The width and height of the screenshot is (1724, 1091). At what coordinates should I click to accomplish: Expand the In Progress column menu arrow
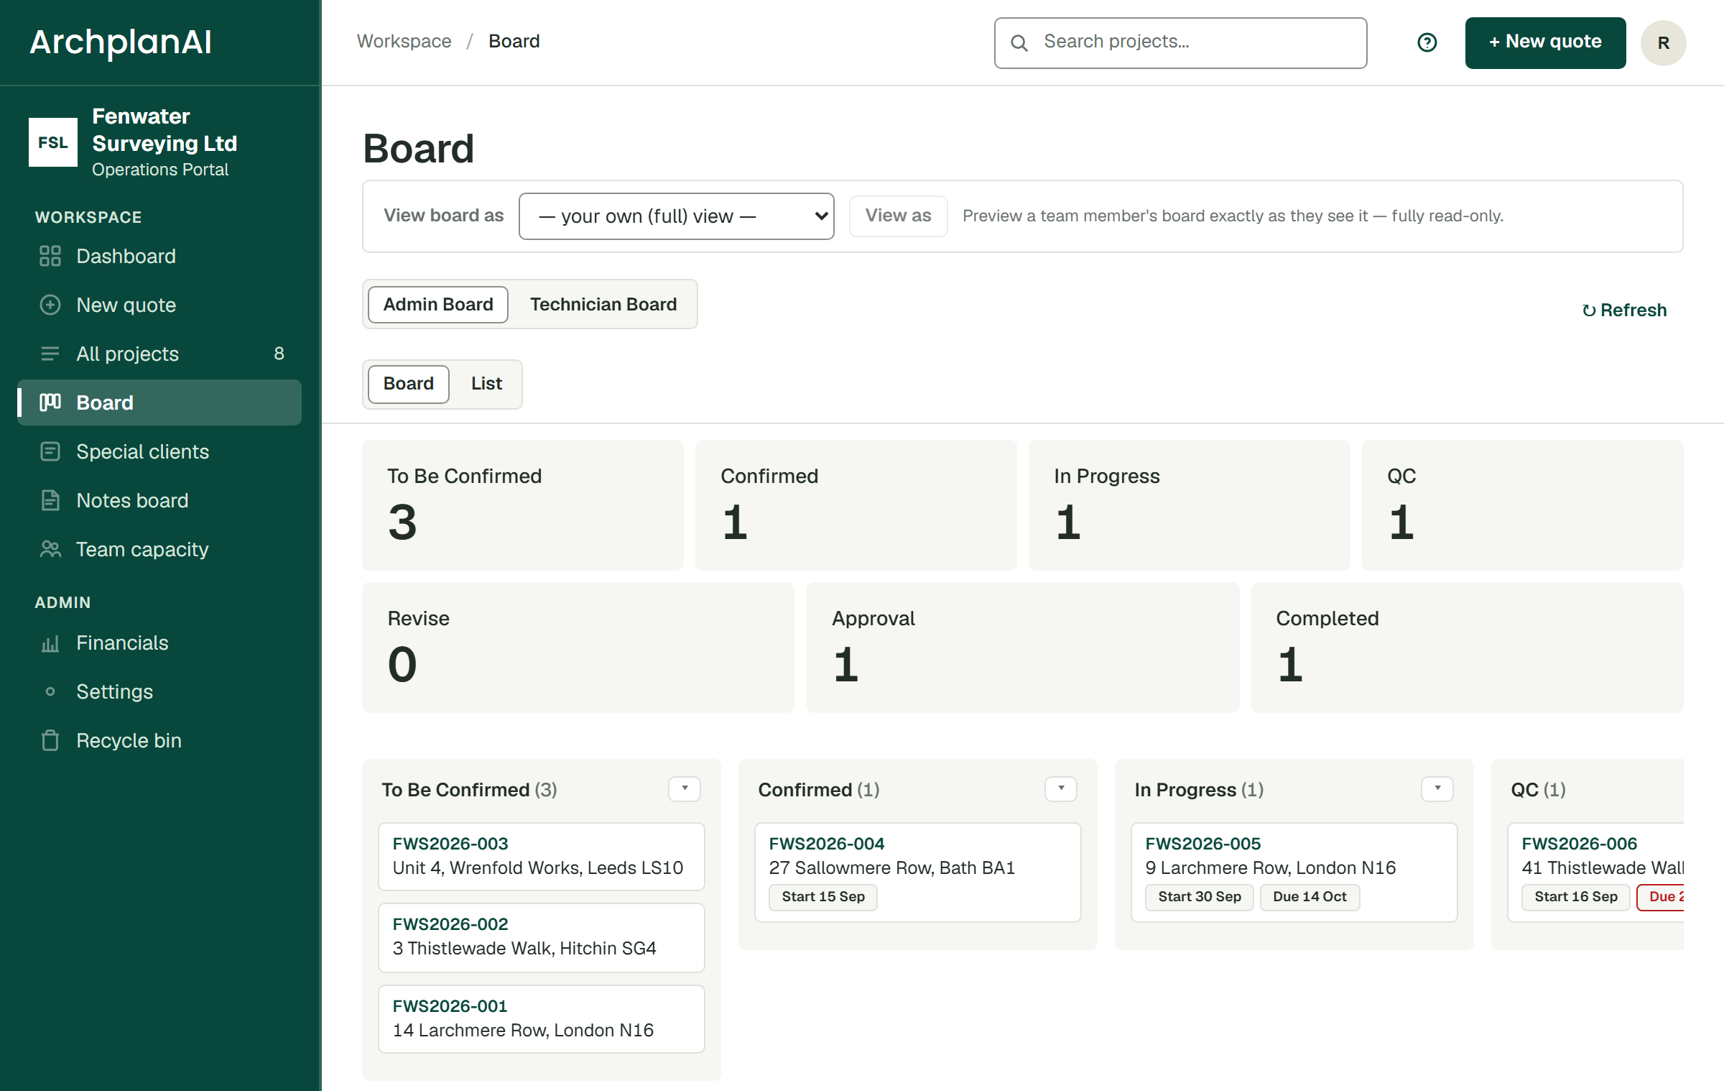click(x=1437, y=788)
